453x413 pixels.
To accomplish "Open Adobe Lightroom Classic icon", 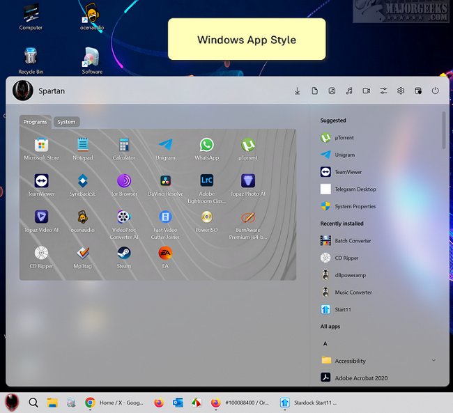I will 206,189.
